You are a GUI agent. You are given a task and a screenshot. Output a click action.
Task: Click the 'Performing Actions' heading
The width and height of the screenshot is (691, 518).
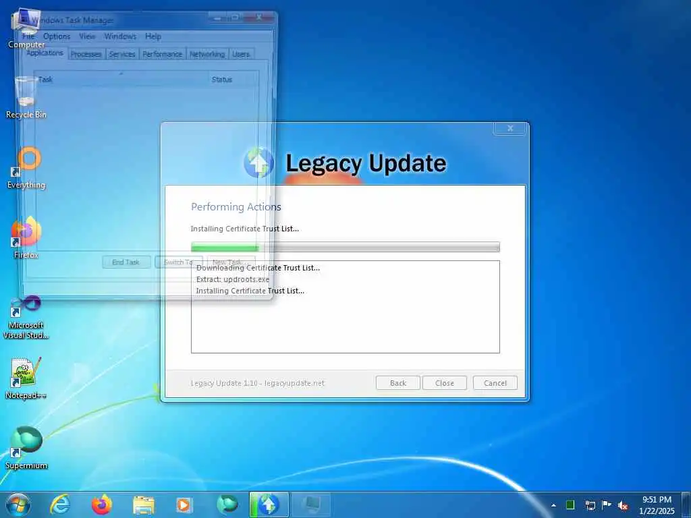(236, 206)
